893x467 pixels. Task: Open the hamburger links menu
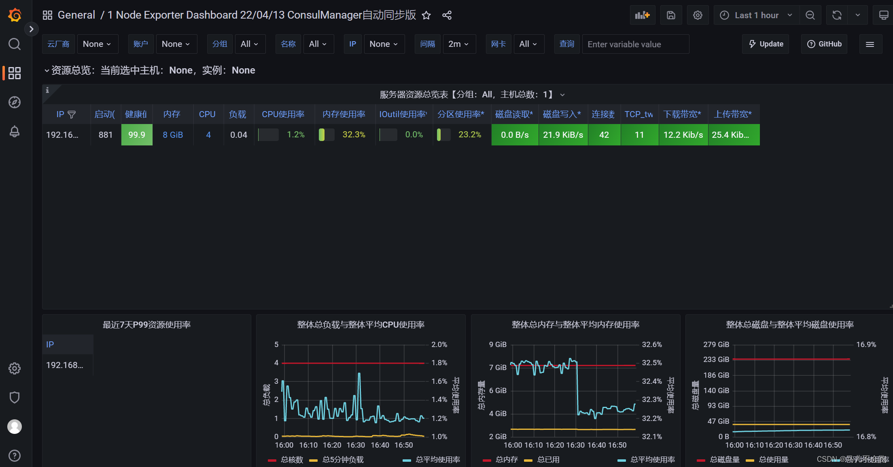(870, 44)
